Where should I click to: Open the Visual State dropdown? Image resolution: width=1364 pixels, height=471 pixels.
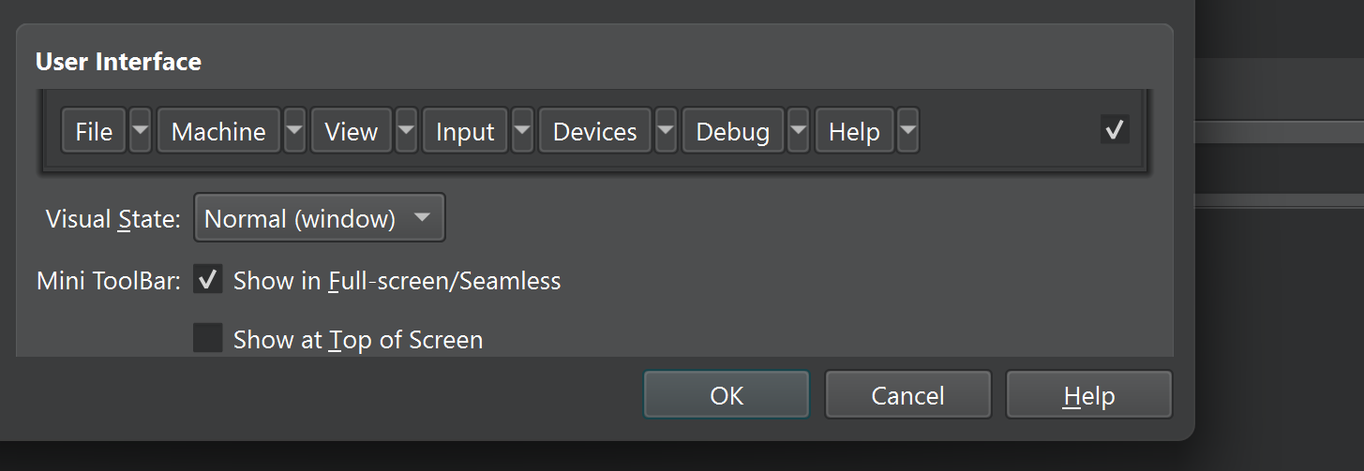319,218
